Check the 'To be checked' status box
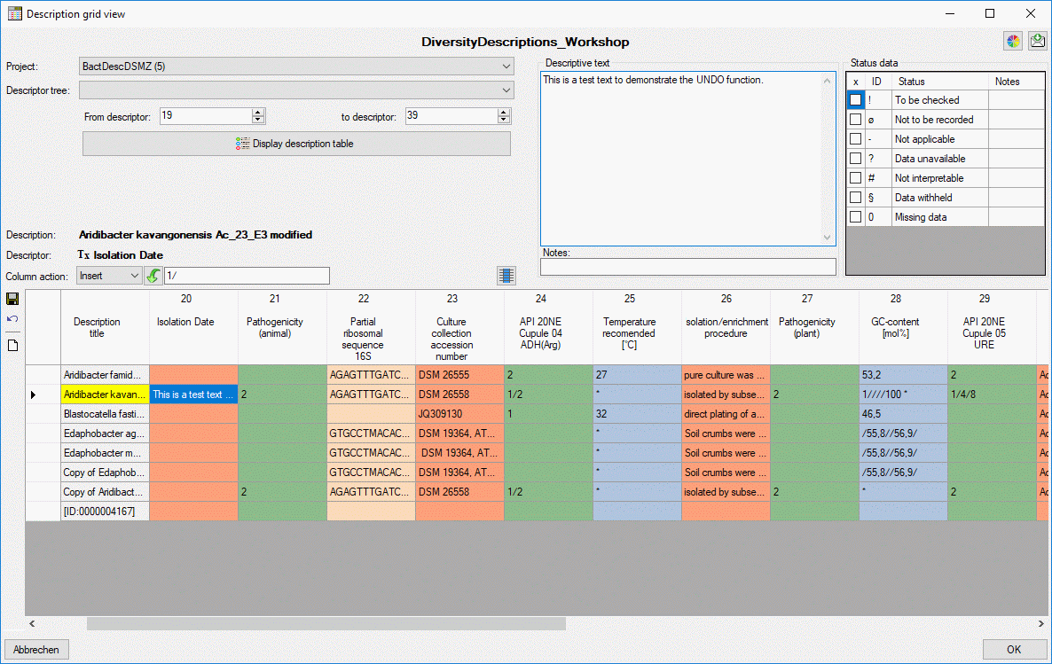 coord(855,100)
